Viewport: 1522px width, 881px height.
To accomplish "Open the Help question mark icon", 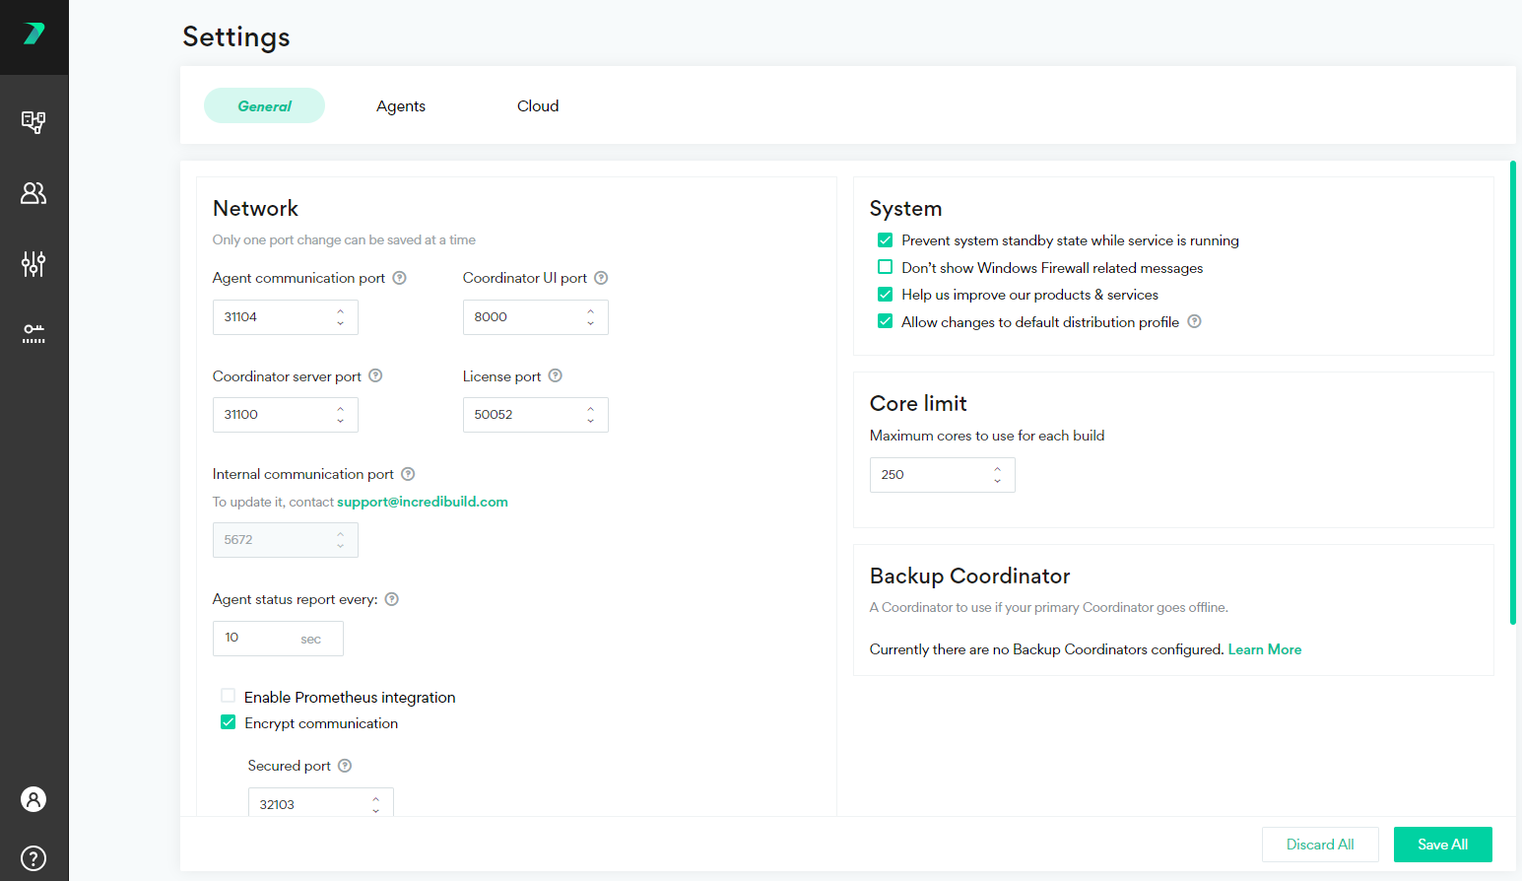I will coord(33,858).
